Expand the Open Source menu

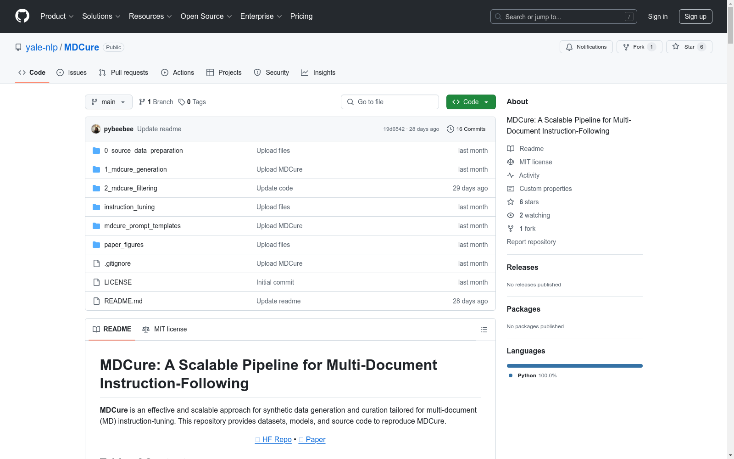click(206, 17)
